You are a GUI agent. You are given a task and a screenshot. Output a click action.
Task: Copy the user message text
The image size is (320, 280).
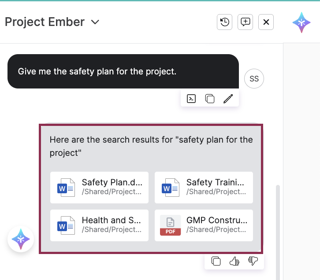tap(210, 99)
